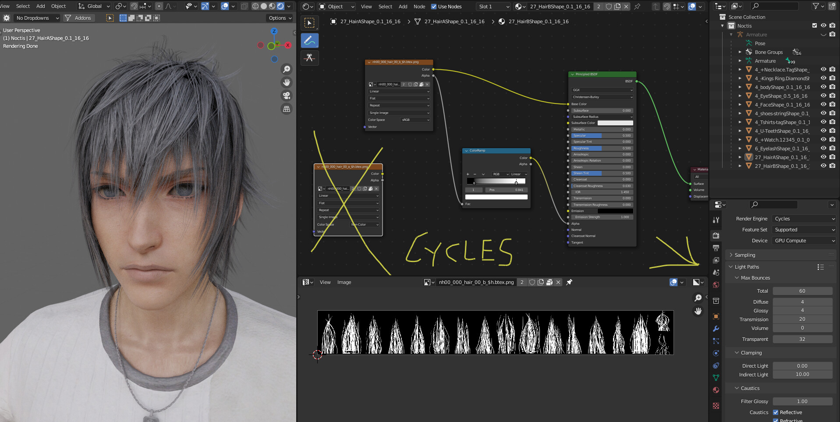Switch viewport to solid shading

[x=264, y=6]
